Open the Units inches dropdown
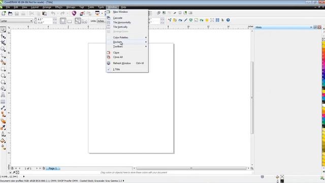The height and width of the screenshot is (183, 325). (101, 21)
